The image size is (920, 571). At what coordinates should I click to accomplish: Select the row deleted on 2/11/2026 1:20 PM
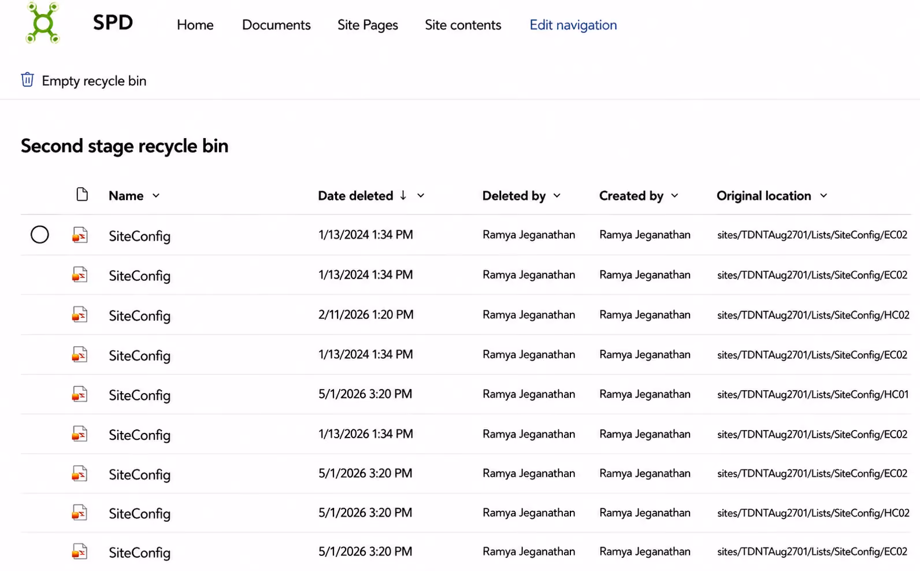[466, 315]
